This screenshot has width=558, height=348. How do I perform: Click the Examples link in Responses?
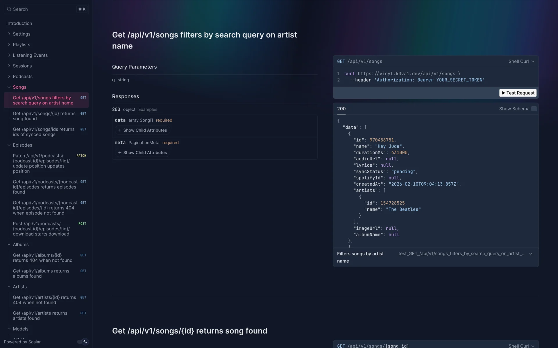pos(148,110)
